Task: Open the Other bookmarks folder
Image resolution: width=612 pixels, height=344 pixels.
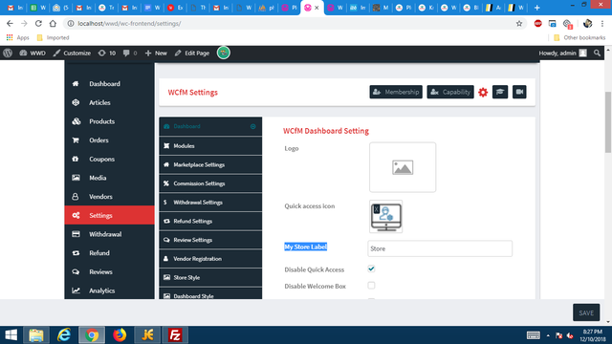Action: pos(579,38)
